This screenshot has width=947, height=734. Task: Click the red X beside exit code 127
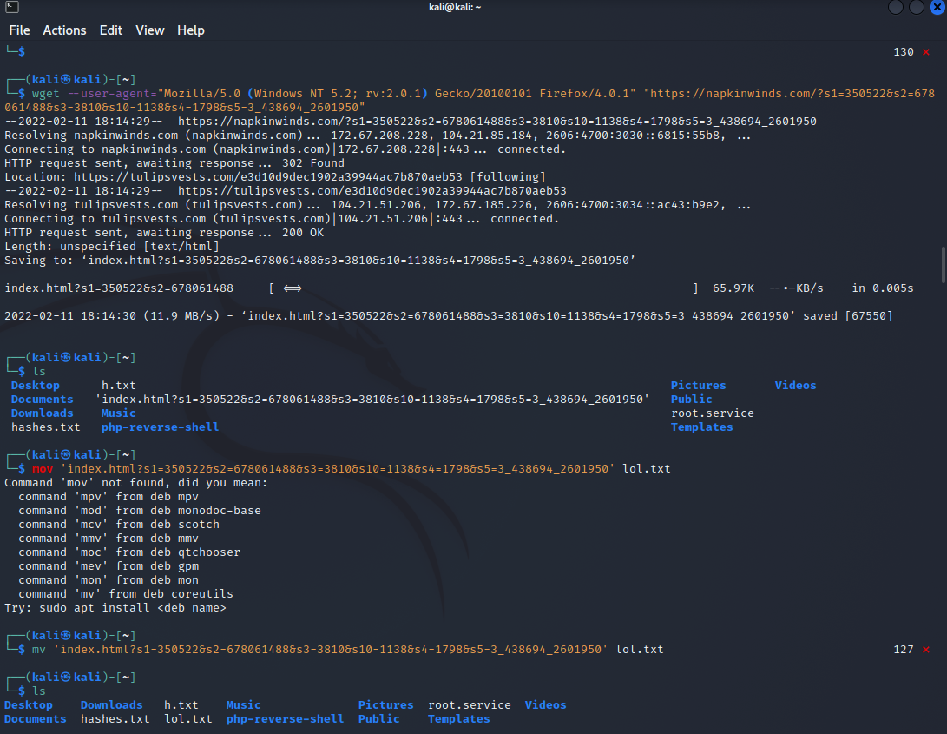(926, 650)
